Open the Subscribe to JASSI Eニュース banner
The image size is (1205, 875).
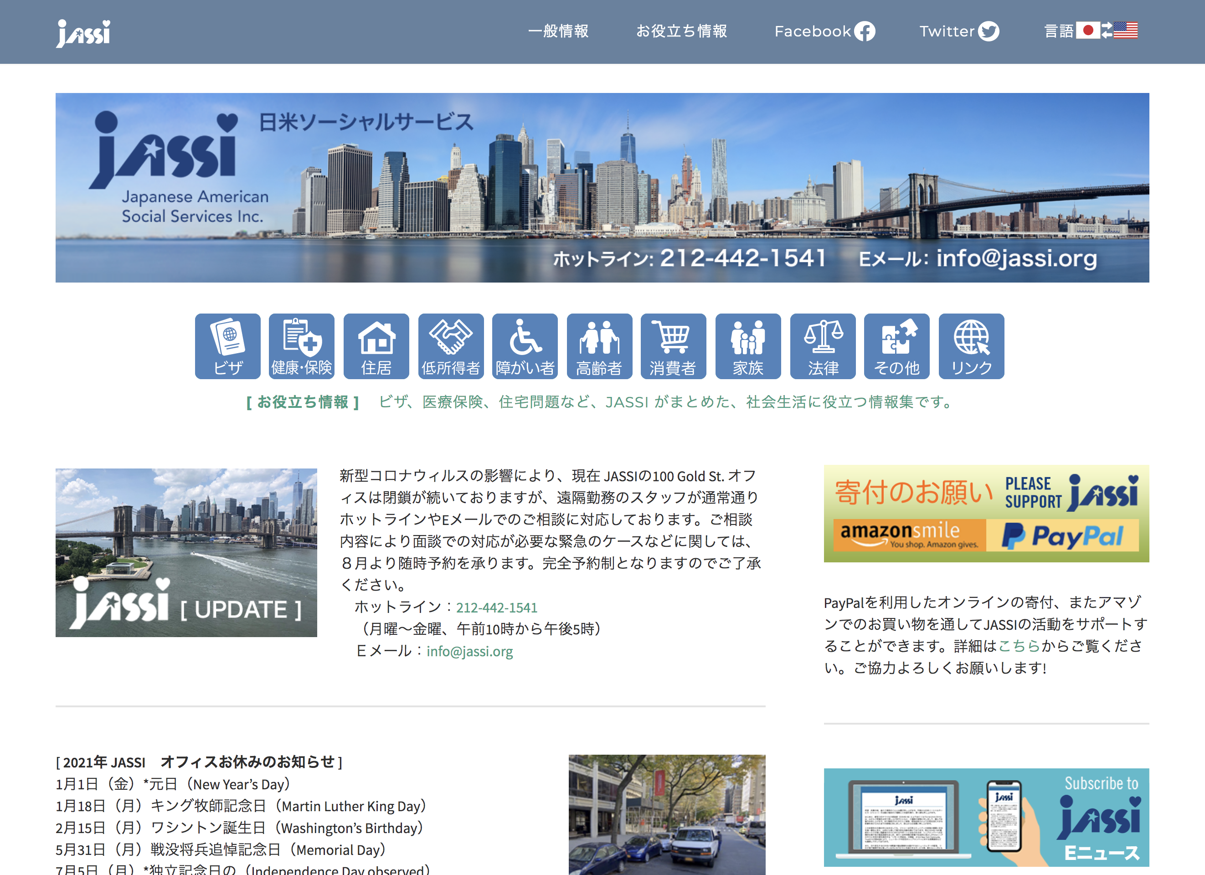(986, 817)
